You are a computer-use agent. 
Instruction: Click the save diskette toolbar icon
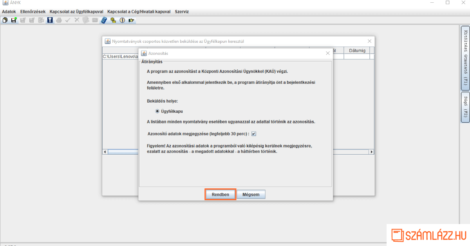pyautogui.click(x=14, y=20)
